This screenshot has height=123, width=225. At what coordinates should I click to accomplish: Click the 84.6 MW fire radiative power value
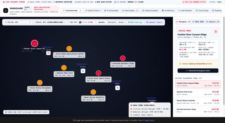tap(183, 50)
